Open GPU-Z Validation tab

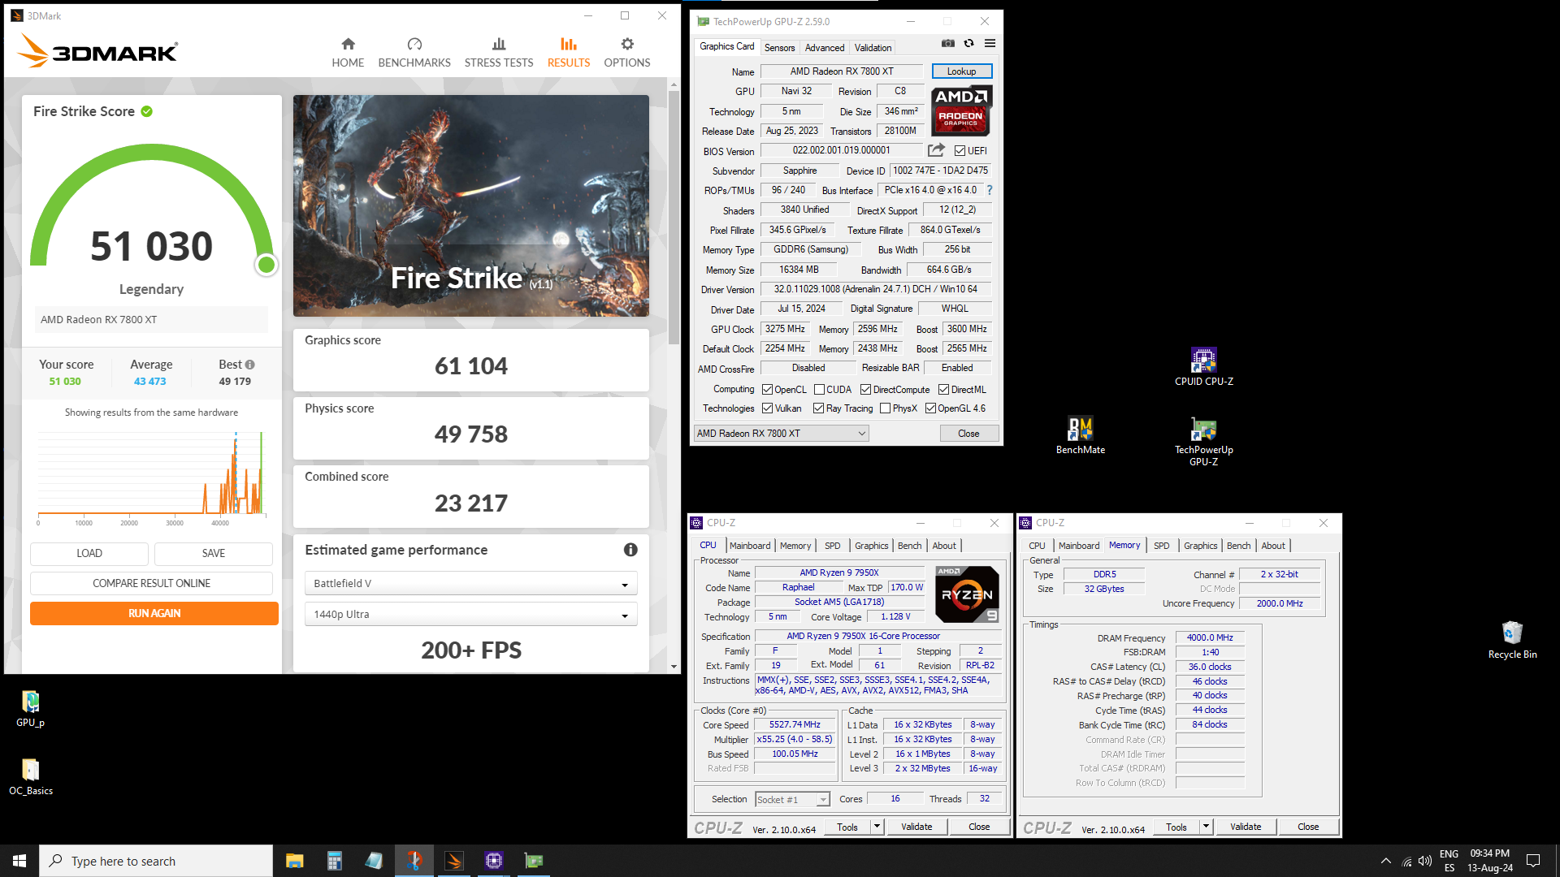click(873, 48)
